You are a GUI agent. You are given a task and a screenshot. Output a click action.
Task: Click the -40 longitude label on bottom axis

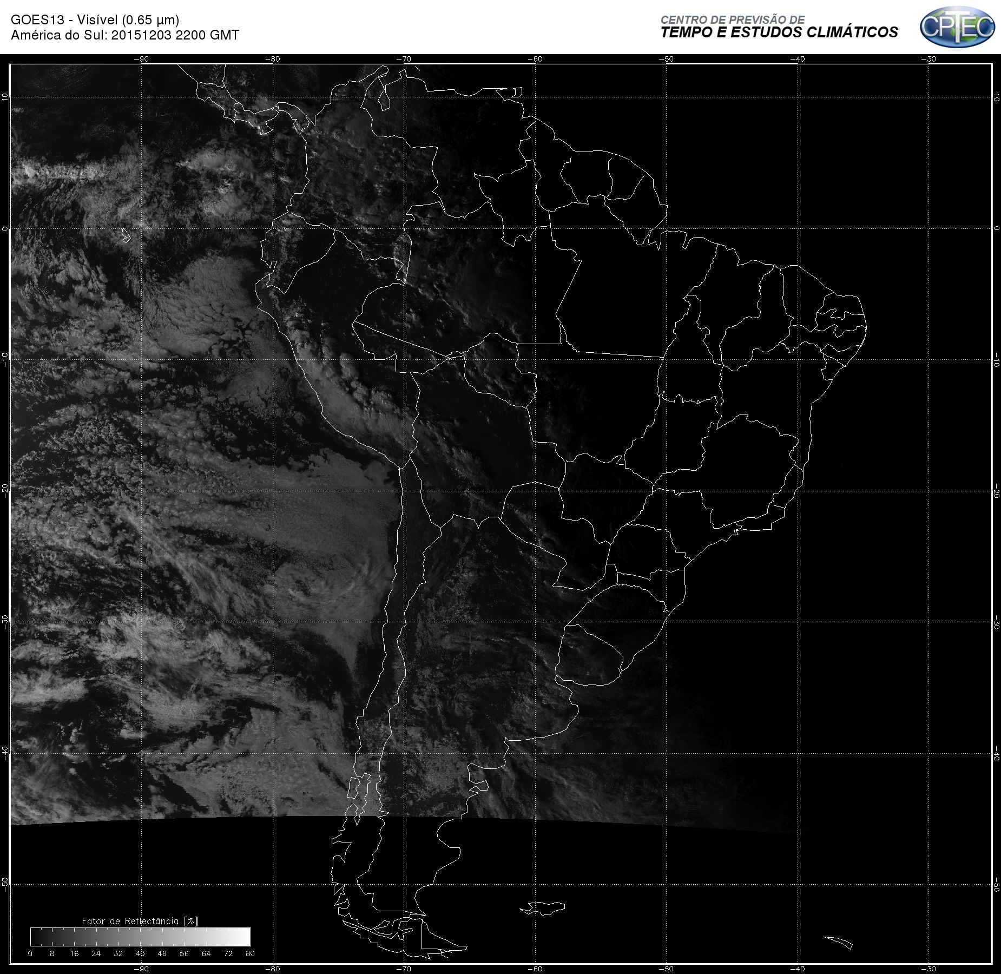click(797, 969)
